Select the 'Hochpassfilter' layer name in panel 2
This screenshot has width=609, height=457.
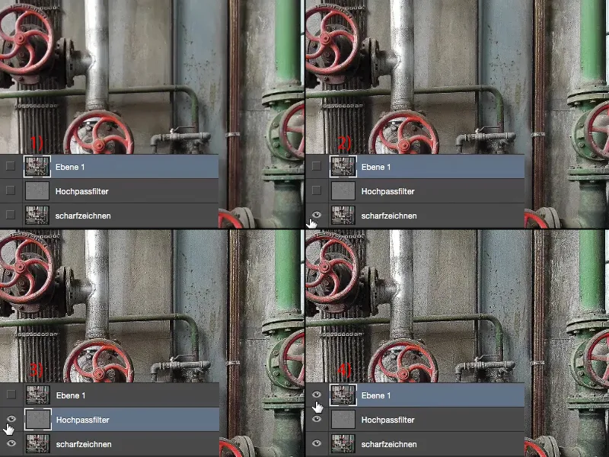[388, 191]
